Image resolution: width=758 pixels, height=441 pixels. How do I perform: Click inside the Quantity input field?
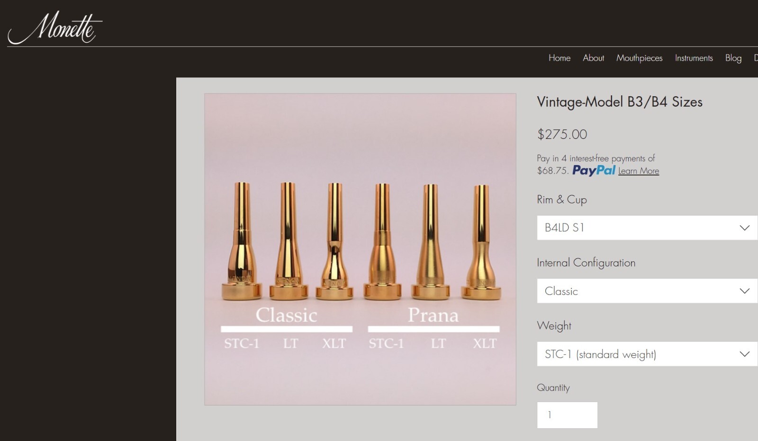tap(567, 414)
